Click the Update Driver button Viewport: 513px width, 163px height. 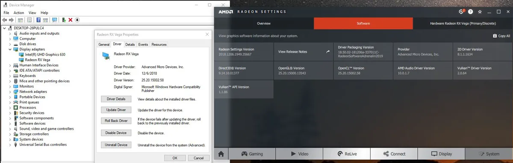tap(116, 110)
